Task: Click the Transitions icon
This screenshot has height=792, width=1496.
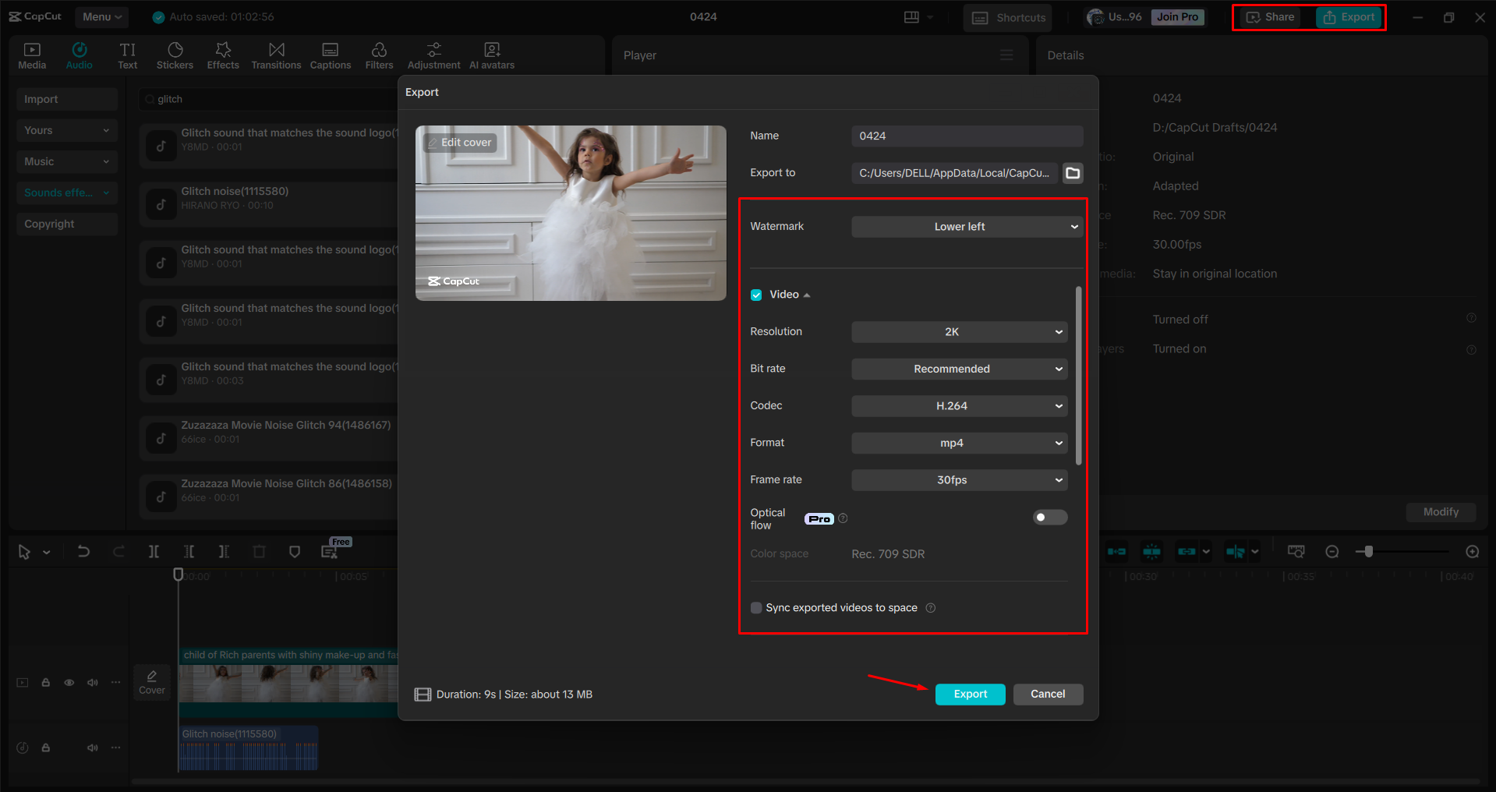Action: [276, 55]
